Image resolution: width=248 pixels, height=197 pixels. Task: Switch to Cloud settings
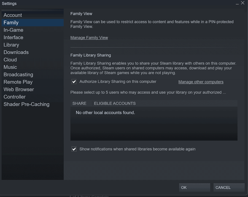coord(33,60)
